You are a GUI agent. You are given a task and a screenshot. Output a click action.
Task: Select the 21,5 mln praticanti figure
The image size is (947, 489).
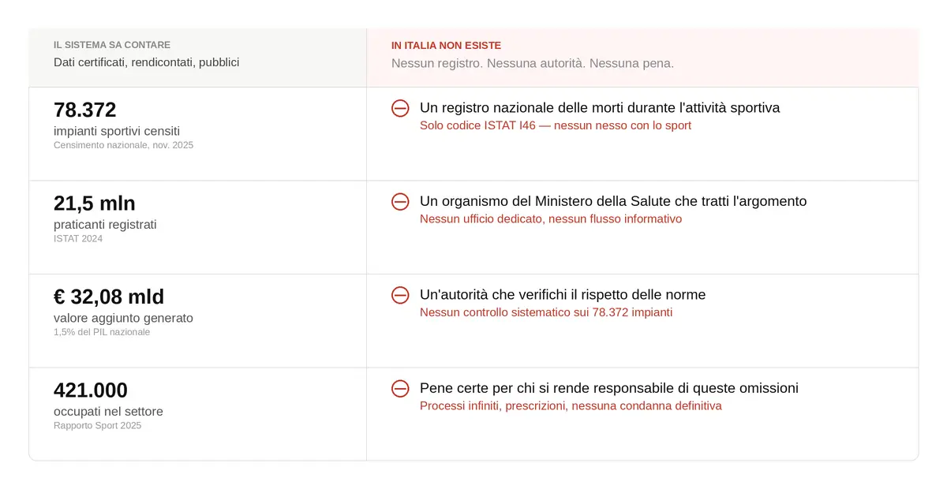(x=94, y=203)
